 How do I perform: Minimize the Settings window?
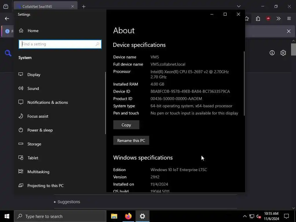[x=212, y=14]
